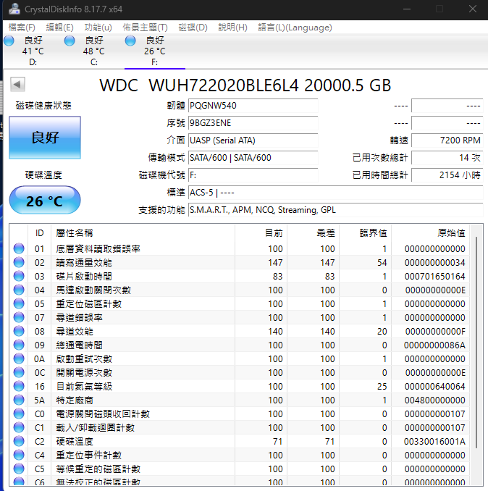Go to the previous disk with the arrow button
The image size is (488, 491).
pos(17,84)
